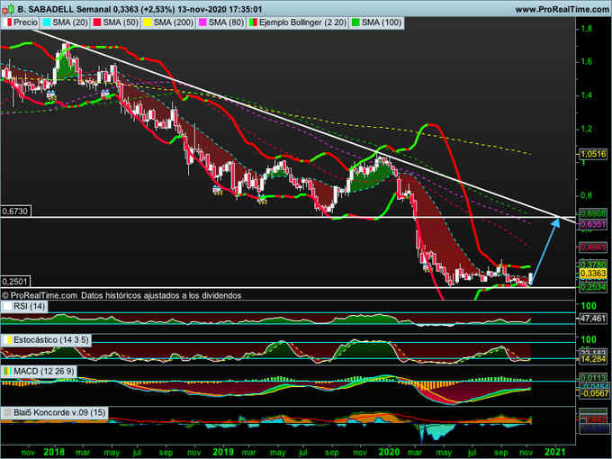
Task: Click the yellow icon beside Estocástico (14 3 5)
Action: coord(7,340)
